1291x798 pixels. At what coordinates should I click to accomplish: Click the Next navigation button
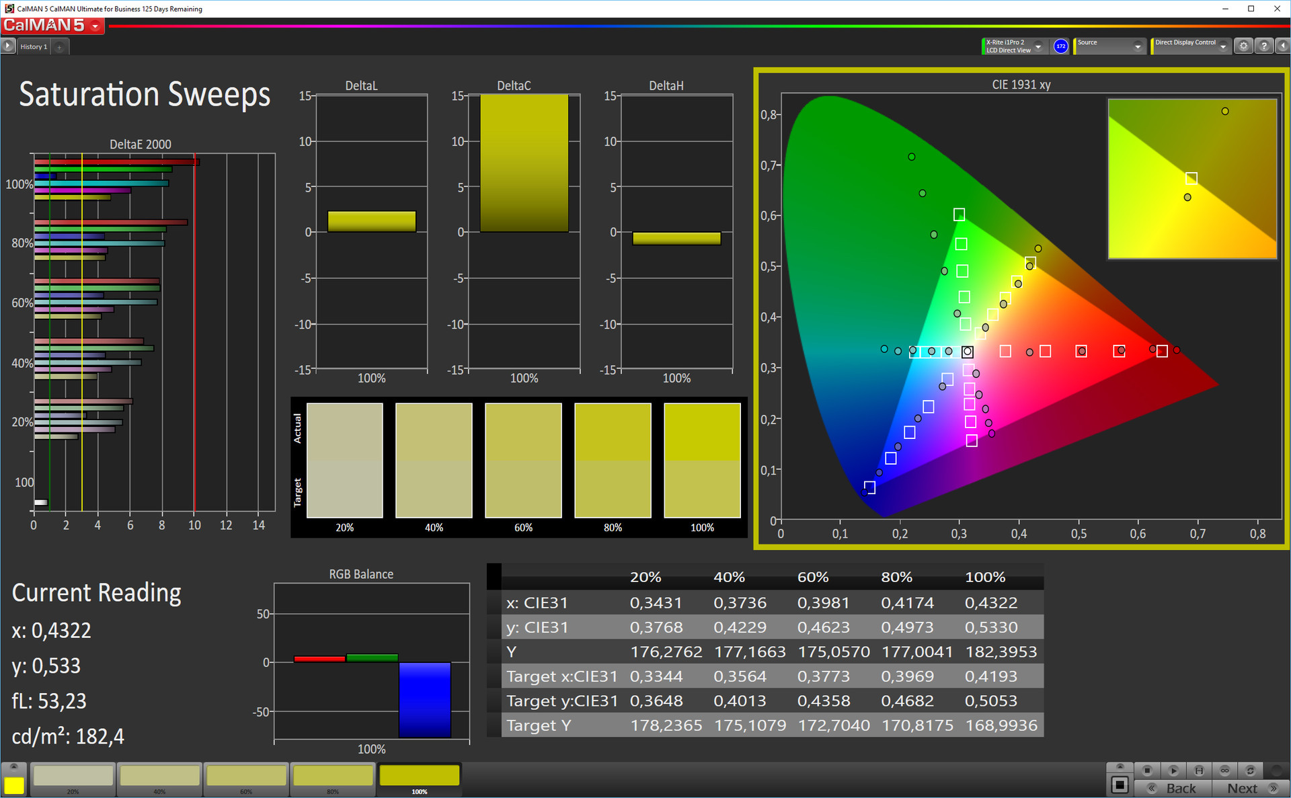pyautogui.click(x=1251, y=788)
